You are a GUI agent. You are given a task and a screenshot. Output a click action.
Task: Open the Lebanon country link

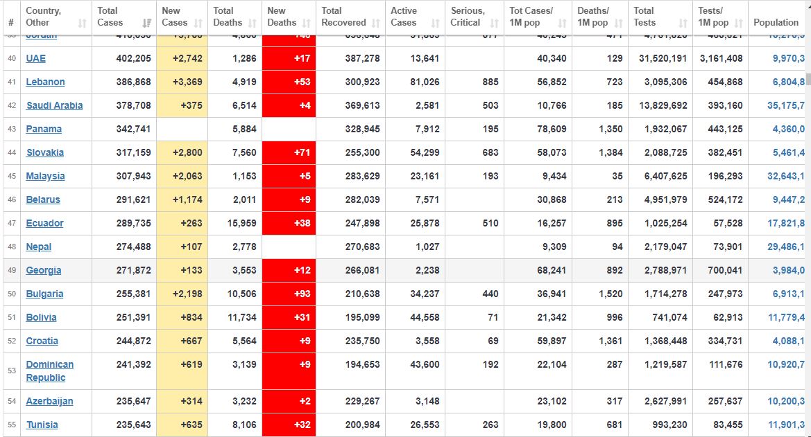tap(46, 82)
